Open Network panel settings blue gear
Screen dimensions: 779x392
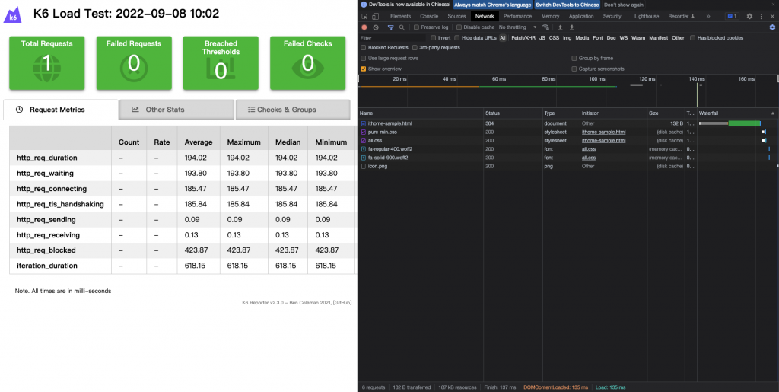pyautogui.click(x=772, y=27)
